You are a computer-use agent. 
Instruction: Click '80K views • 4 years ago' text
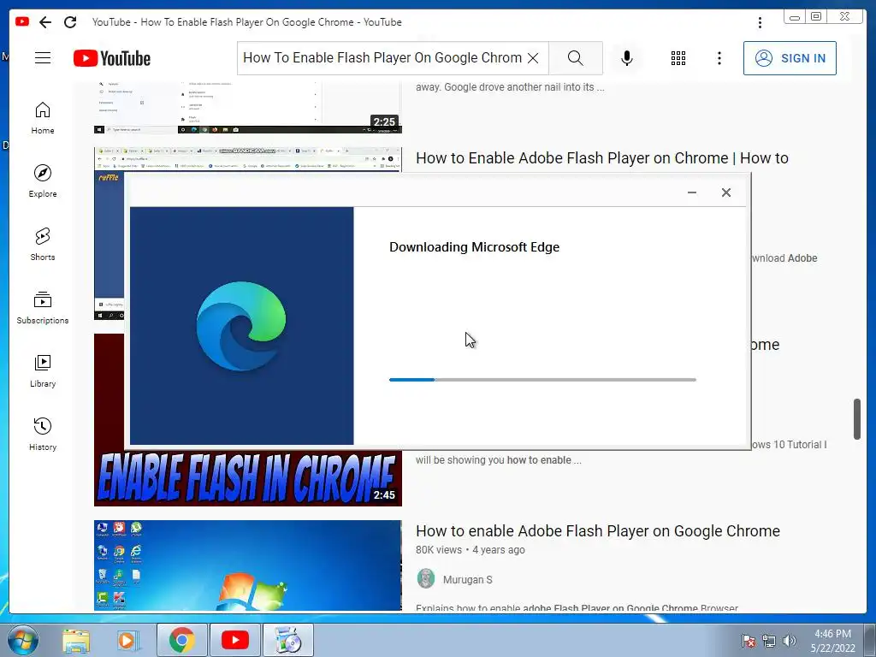pos(471,550)
